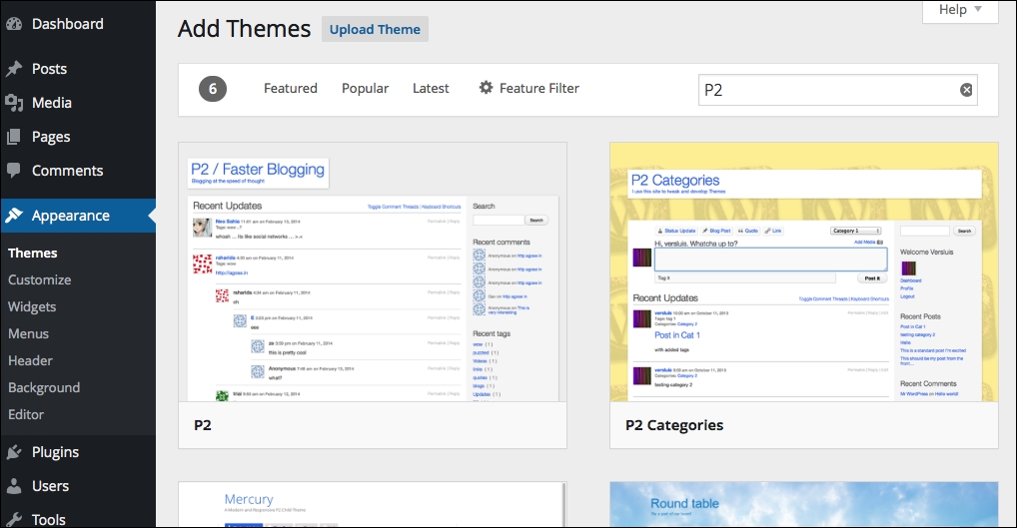
Task: Open the Header submenu item
Action: (x=31, y=361)
